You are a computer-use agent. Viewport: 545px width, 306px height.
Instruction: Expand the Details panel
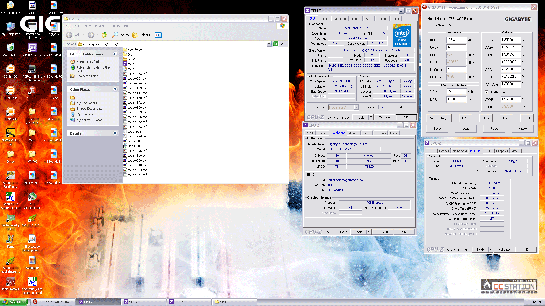115,133
